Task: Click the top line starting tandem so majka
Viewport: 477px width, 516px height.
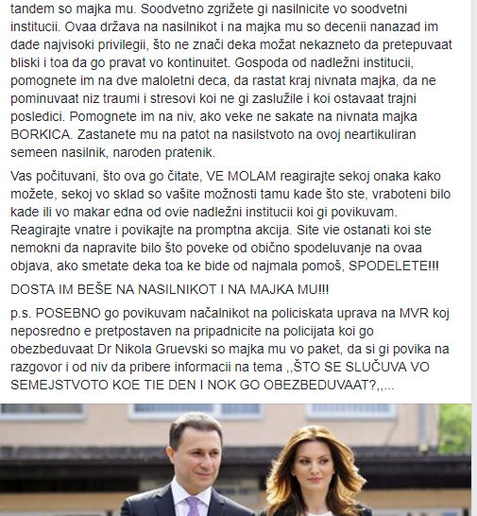Action: (209, 9)
